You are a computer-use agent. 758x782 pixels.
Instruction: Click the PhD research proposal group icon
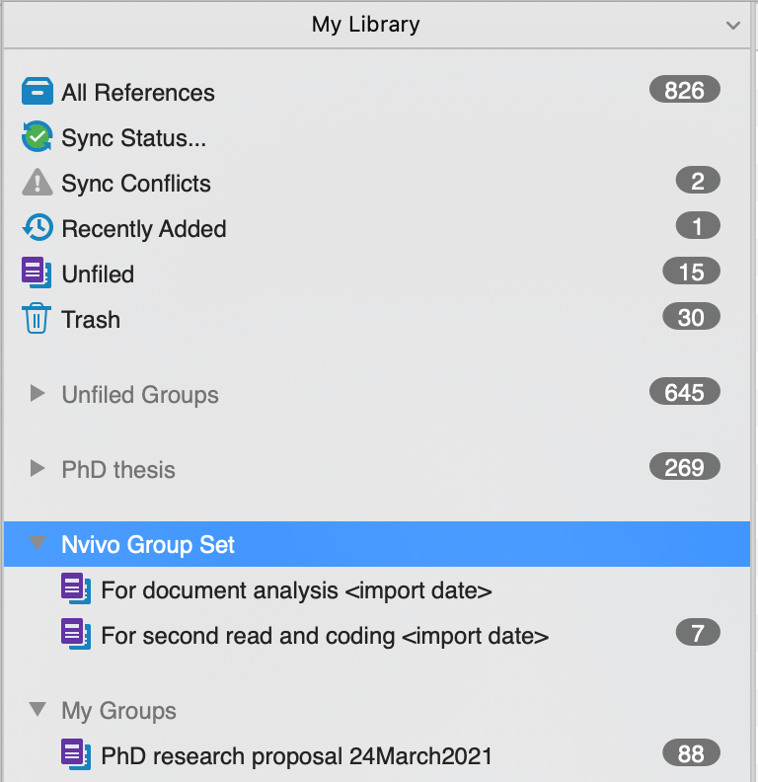(x=76, y=756)
